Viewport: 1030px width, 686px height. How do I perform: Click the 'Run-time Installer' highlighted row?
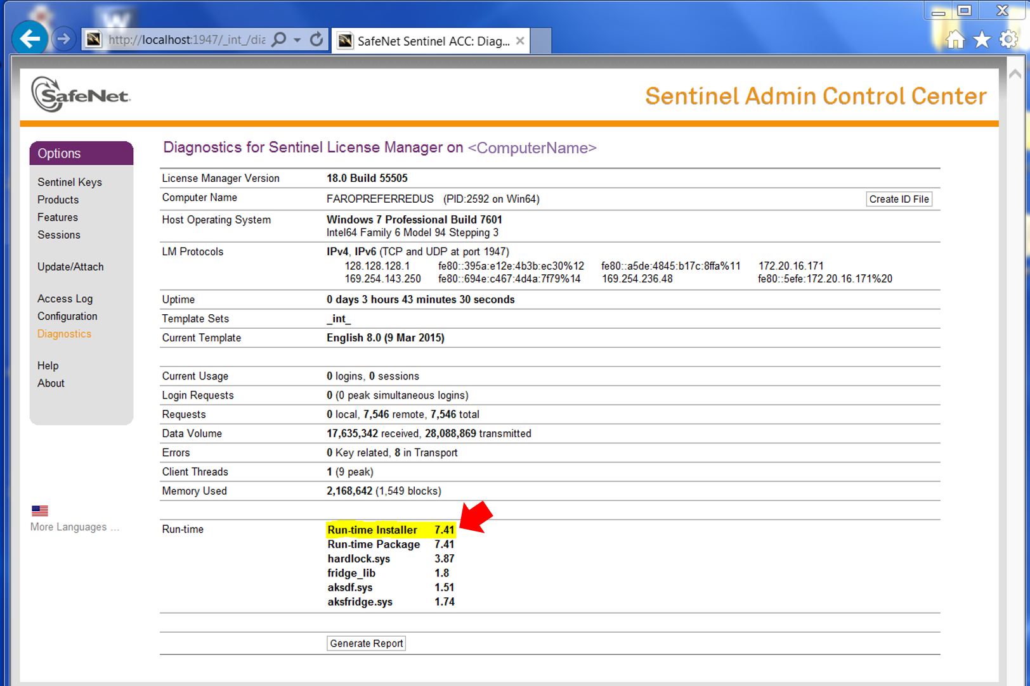click(391, 530)
